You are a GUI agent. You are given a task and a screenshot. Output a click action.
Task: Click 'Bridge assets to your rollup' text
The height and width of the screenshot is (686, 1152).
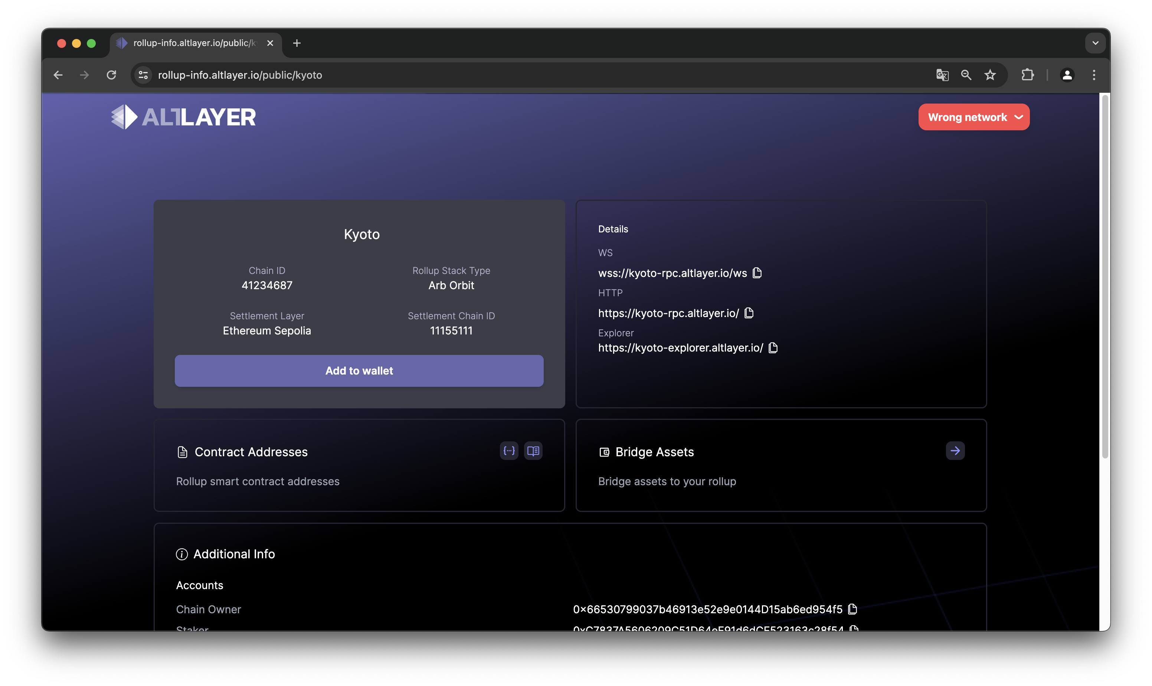pos(667,481)
